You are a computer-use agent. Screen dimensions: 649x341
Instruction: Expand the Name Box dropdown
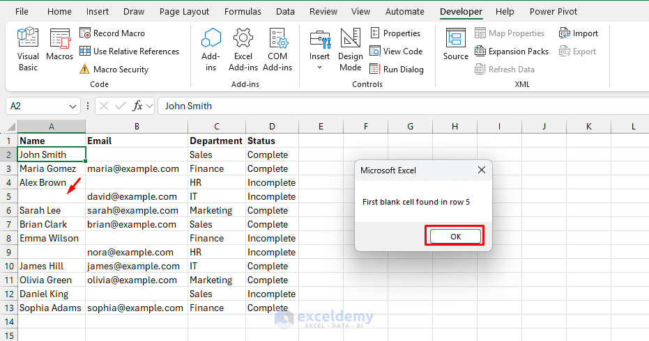pos(72,106)
